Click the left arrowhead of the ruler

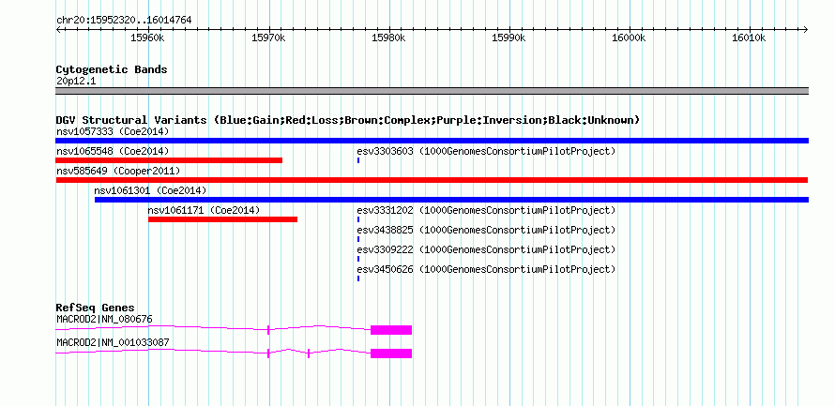pos(58,30)
